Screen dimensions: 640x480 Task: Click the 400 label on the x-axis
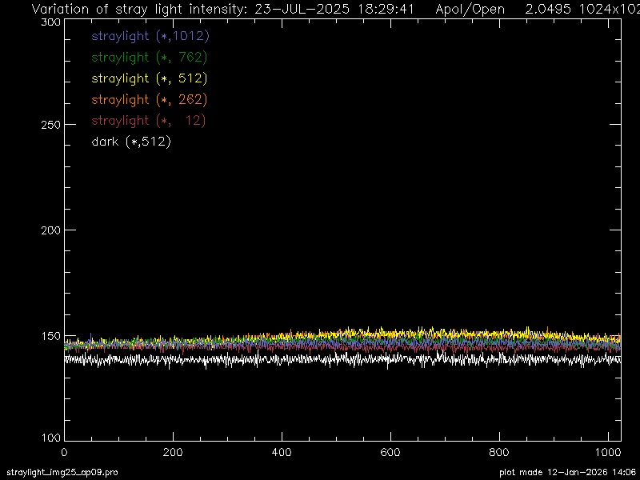[x=282, y=452]
